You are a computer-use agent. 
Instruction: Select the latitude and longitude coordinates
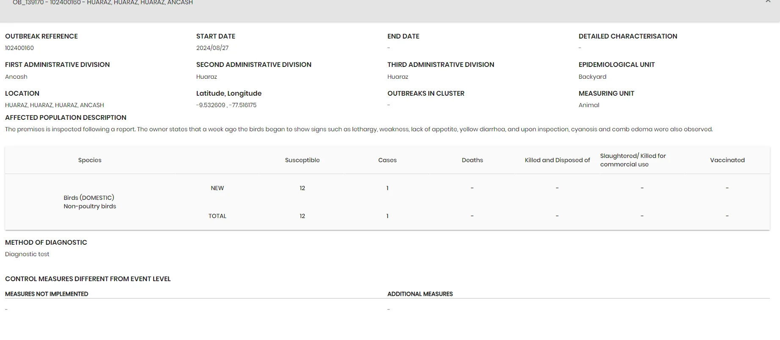pyautogui.click(x=226, y=105)
